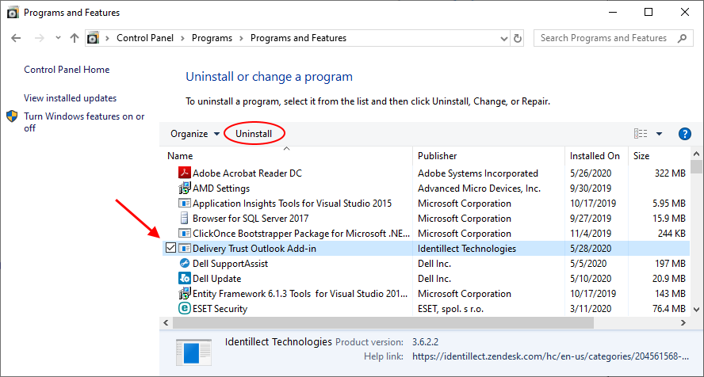Click the product version 3.6.2.2 value
704x377 pixels.
pyautogui.click(x=425, y=341)
